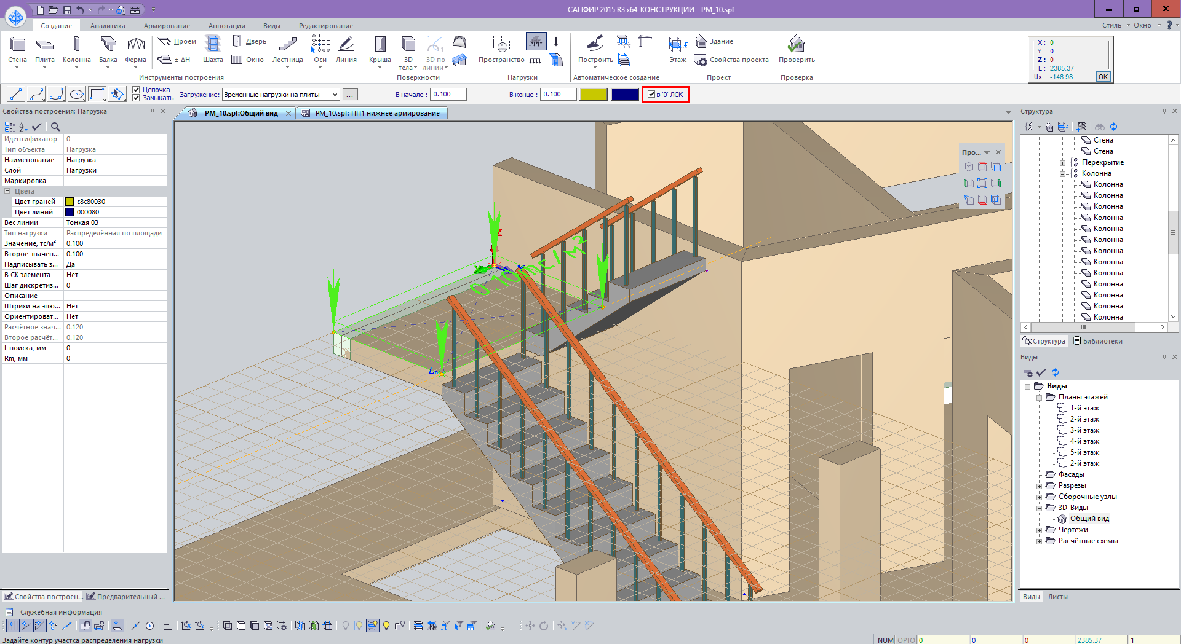Toggle the Цепочка checkbox
The height and width of the screenshot is (644, 1181).
[x=137, y=90]
